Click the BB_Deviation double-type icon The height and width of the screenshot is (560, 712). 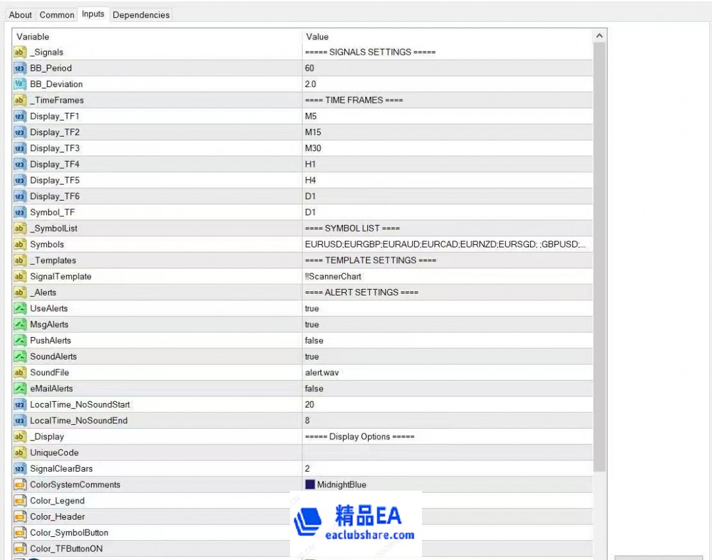pos(20,84)
